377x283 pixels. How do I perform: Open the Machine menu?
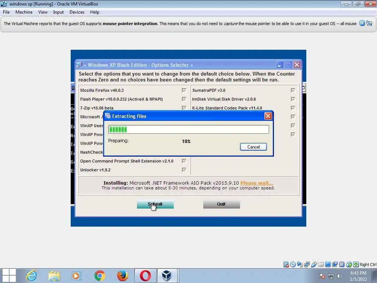point(24,12)
